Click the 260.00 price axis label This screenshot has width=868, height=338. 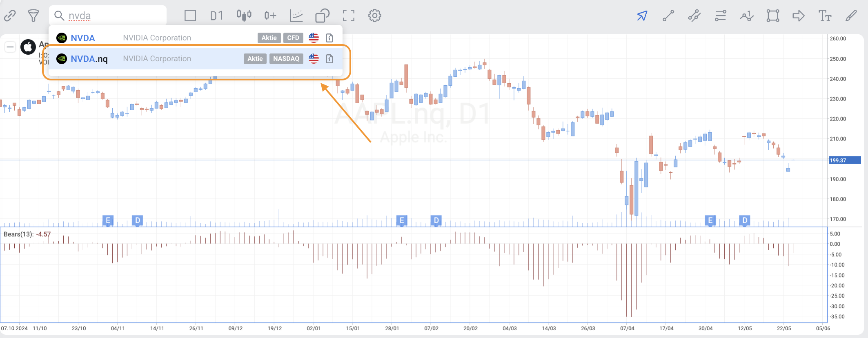838,39
